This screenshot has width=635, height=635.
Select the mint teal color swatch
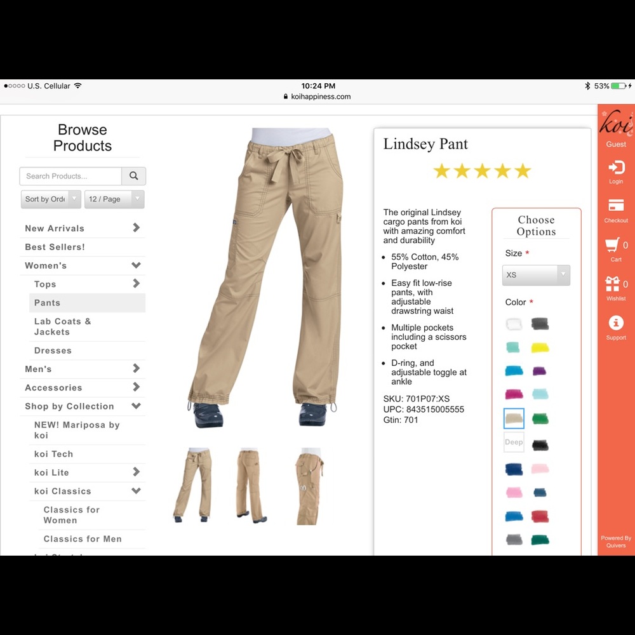(513, 347)
